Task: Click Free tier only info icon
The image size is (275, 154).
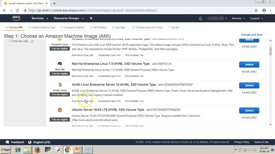Action: tap(32, 41)
